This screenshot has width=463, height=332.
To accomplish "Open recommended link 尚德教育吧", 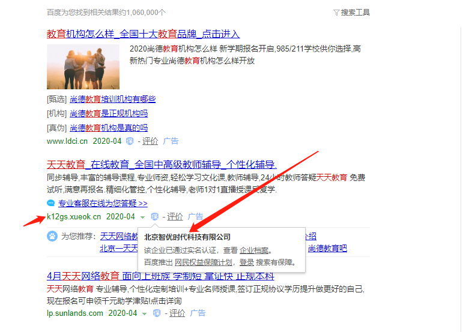I will pyautogui.click(x=327, y=248).
